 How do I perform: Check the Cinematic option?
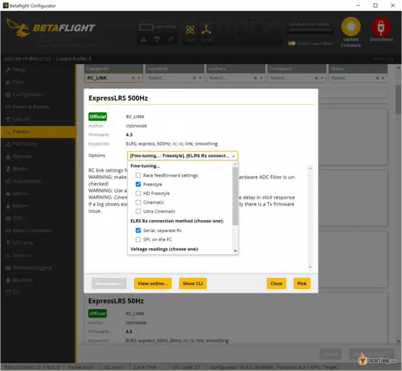click(138, 202)
